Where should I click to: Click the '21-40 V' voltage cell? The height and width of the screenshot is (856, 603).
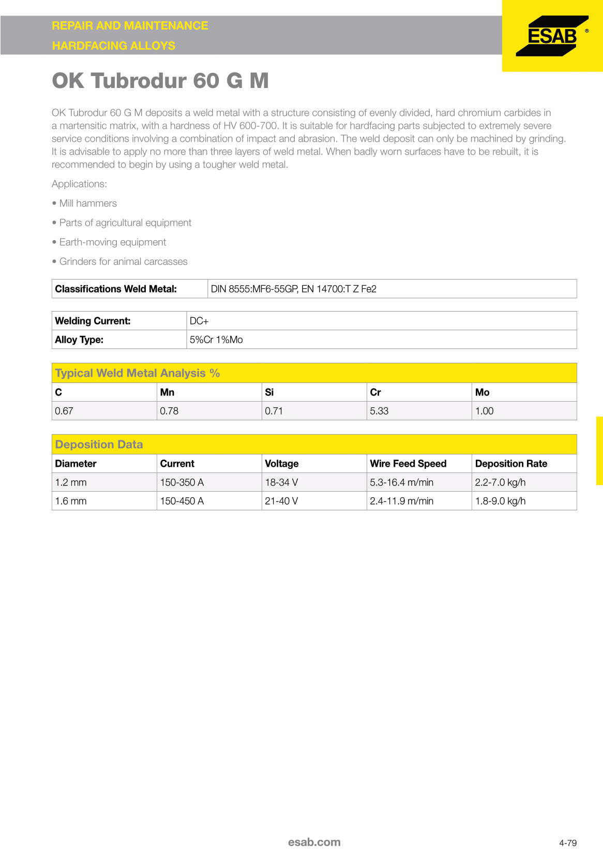pyautogui.click(x=314, y=501)
